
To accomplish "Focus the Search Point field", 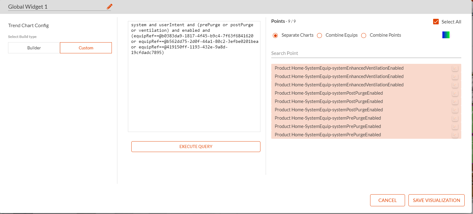I will click(366, 53).
